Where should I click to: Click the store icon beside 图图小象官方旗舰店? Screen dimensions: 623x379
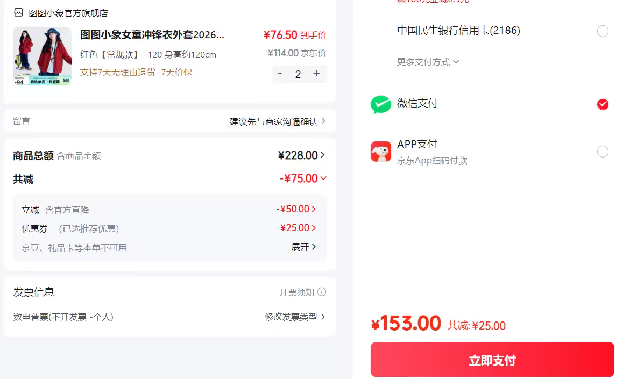(x=19, y=12)
